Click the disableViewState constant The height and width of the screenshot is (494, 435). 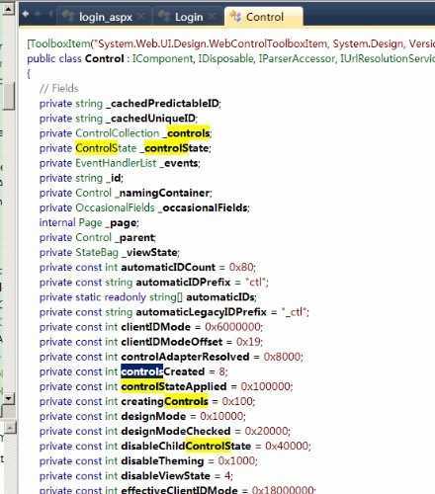tap(165, 476)
